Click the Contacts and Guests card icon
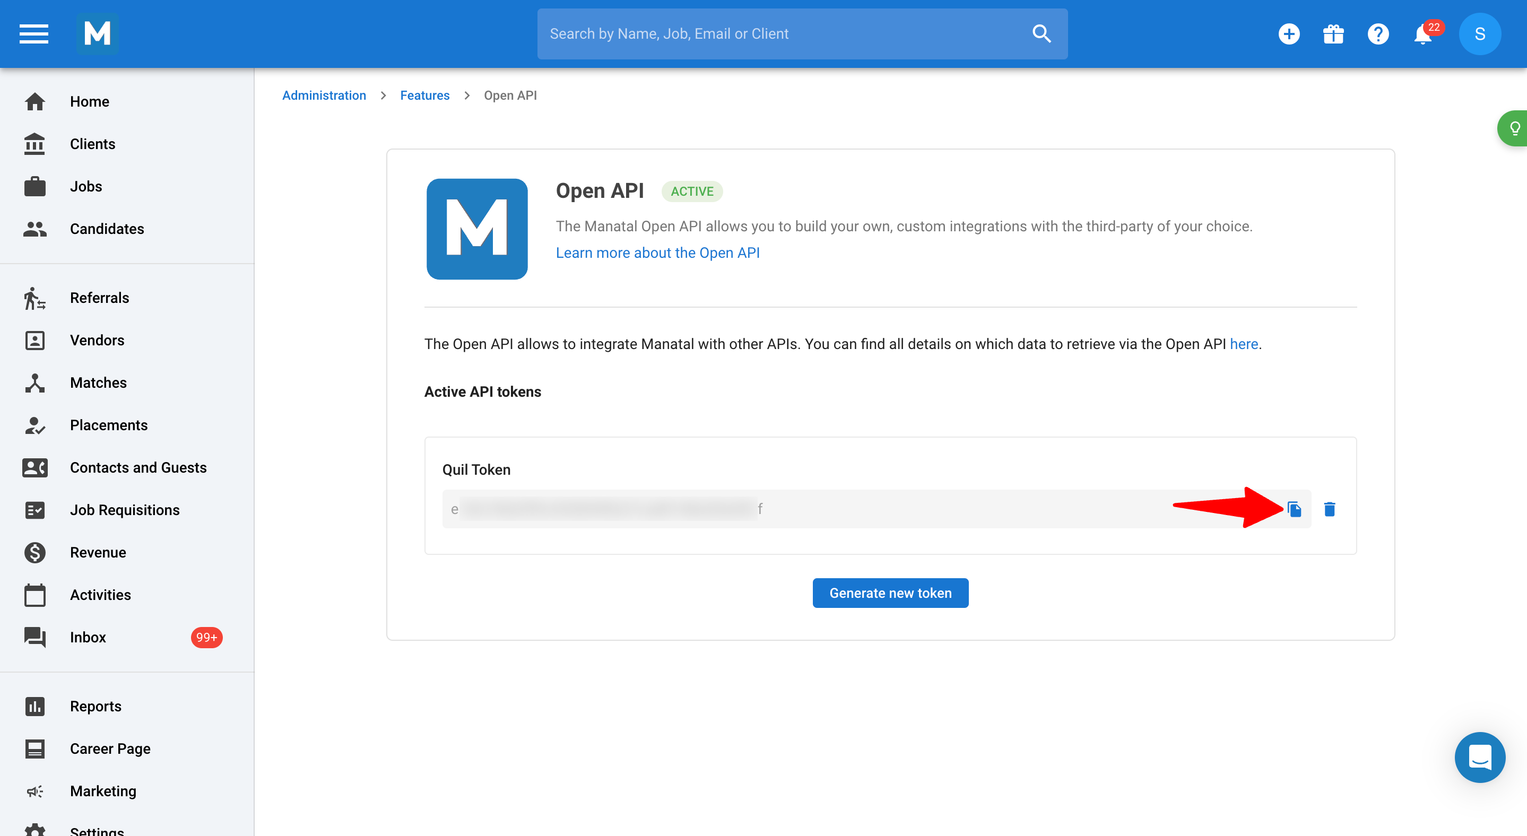 click(35, 467)
